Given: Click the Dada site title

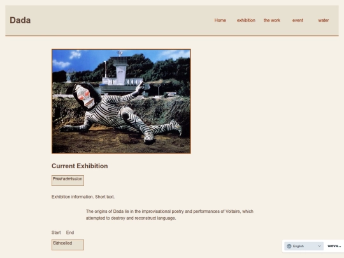Looking at the screenshot, I should coord(20,20).
